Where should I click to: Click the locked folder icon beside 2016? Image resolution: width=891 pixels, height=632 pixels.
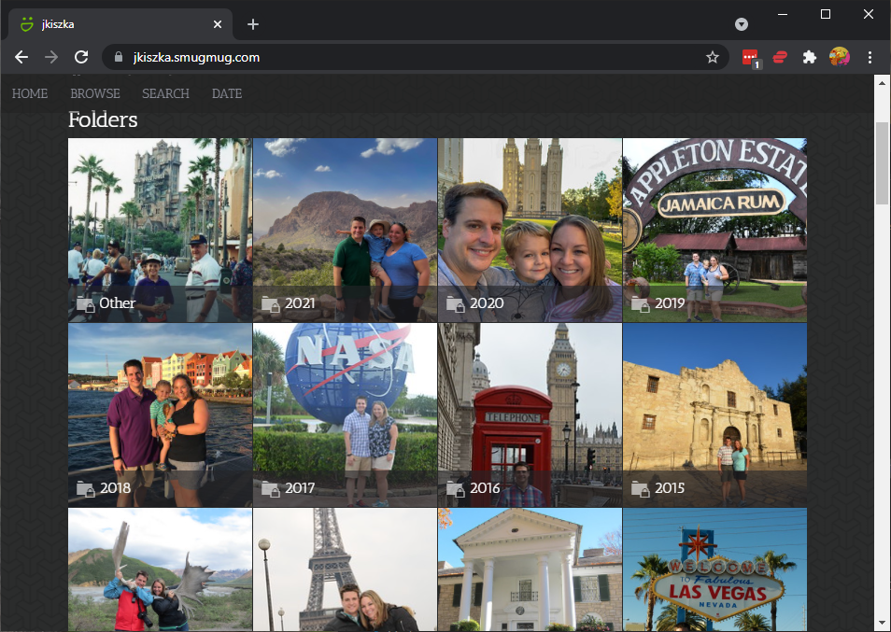pos(456,489)
